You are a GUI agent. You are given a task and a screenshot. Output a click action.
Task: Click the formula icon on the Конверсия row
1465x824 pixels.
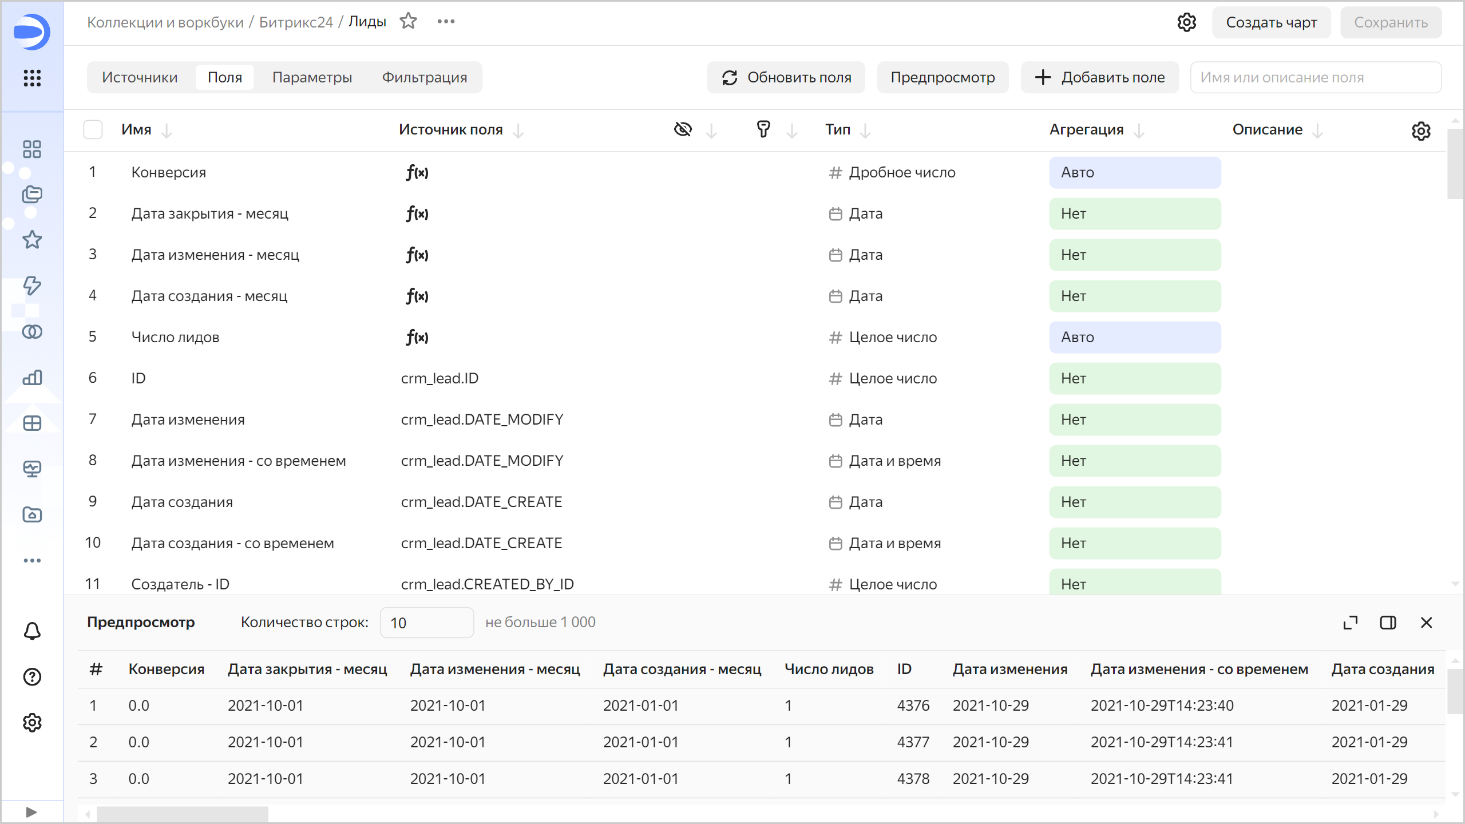417,173
